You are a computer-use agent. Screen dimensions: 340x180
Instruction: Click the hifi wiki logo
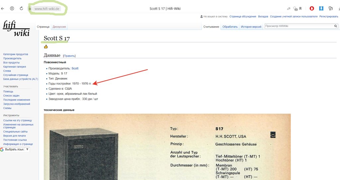tap(16, 29)
